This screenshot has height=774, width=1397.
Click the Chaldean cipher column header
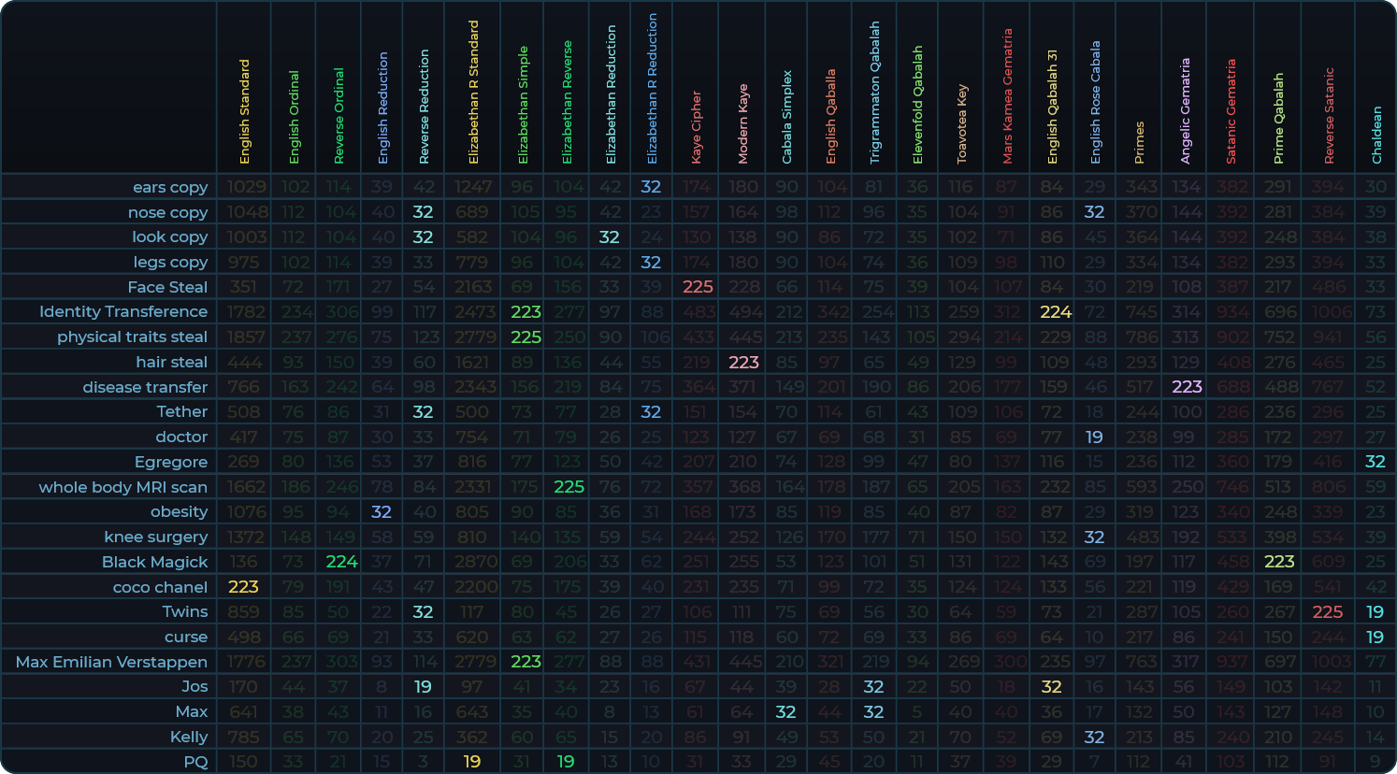pyautogui.click(x=1376, y=135)
